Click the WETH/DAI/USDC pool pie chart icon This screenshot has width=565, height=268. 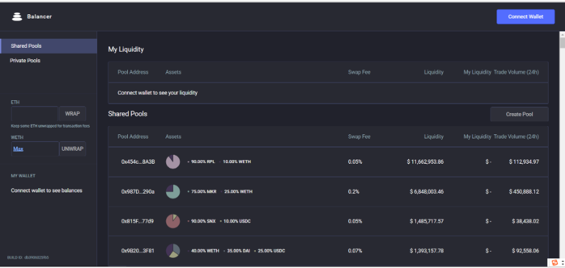(x=173, y=250)
